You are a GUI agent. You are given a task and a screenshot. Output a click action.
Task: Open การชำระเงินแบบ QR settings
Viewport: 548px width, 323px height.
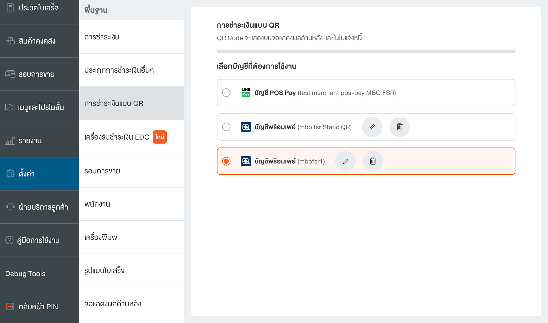[132, 103]
